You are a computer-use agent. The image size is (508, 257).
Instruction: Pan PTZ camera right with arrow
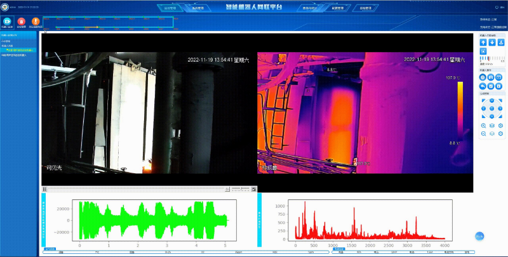click(x=500, y=109)
